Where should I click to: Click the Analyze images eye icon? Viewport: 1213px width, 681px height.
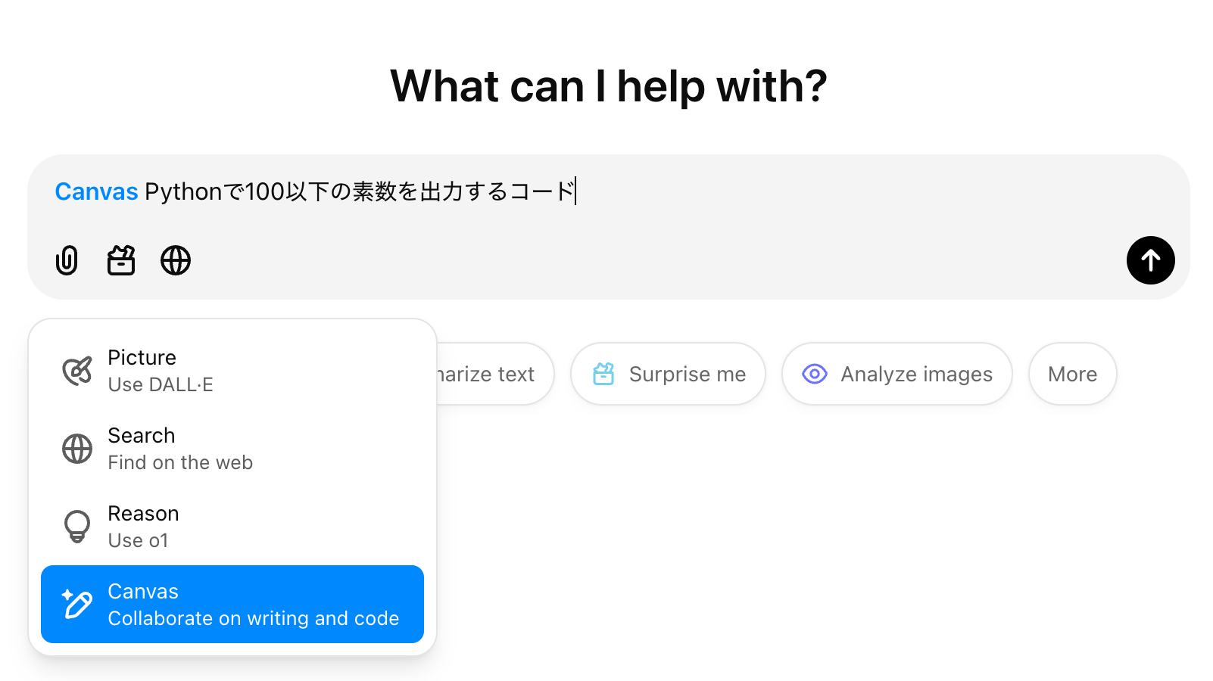pyautogui.click(x=815, y=374)
